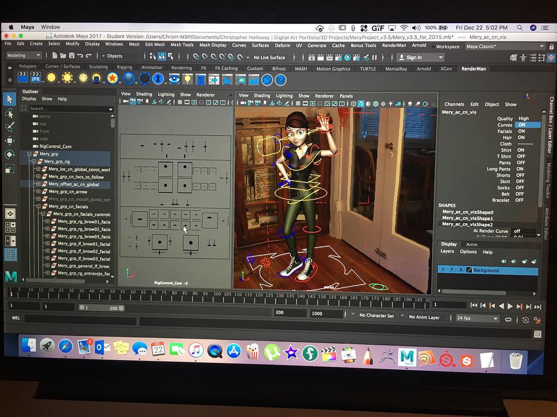Open Spotlight search in menu bar
The height and width of the screenshot is (417, 557).
520,28
